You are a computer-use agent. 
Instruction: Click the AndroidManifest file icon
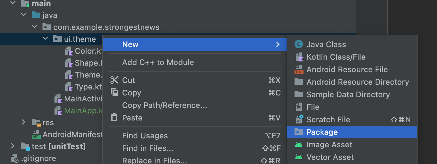pyautogui.click(x=36, y=134)
